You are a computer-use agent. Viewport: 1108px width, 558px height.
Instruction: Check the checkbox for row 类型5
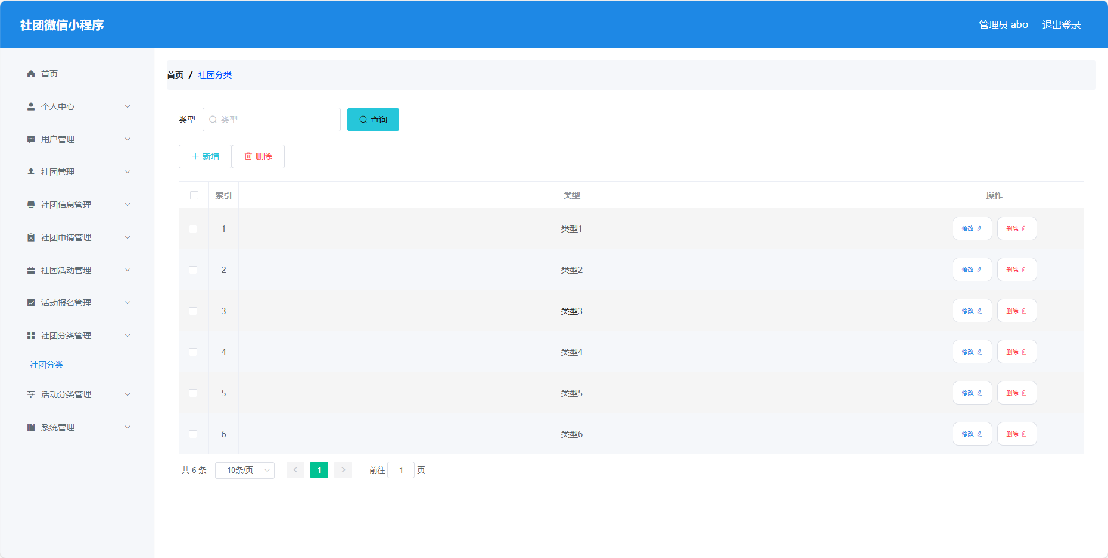click(x=193, y=393)
